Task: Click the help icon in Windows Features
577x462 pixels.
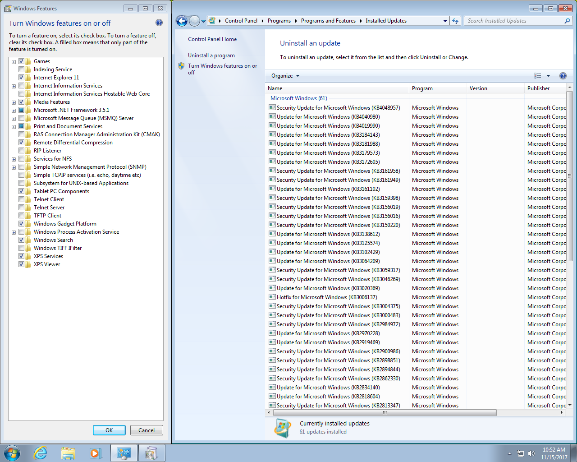Action: (159, 23)
